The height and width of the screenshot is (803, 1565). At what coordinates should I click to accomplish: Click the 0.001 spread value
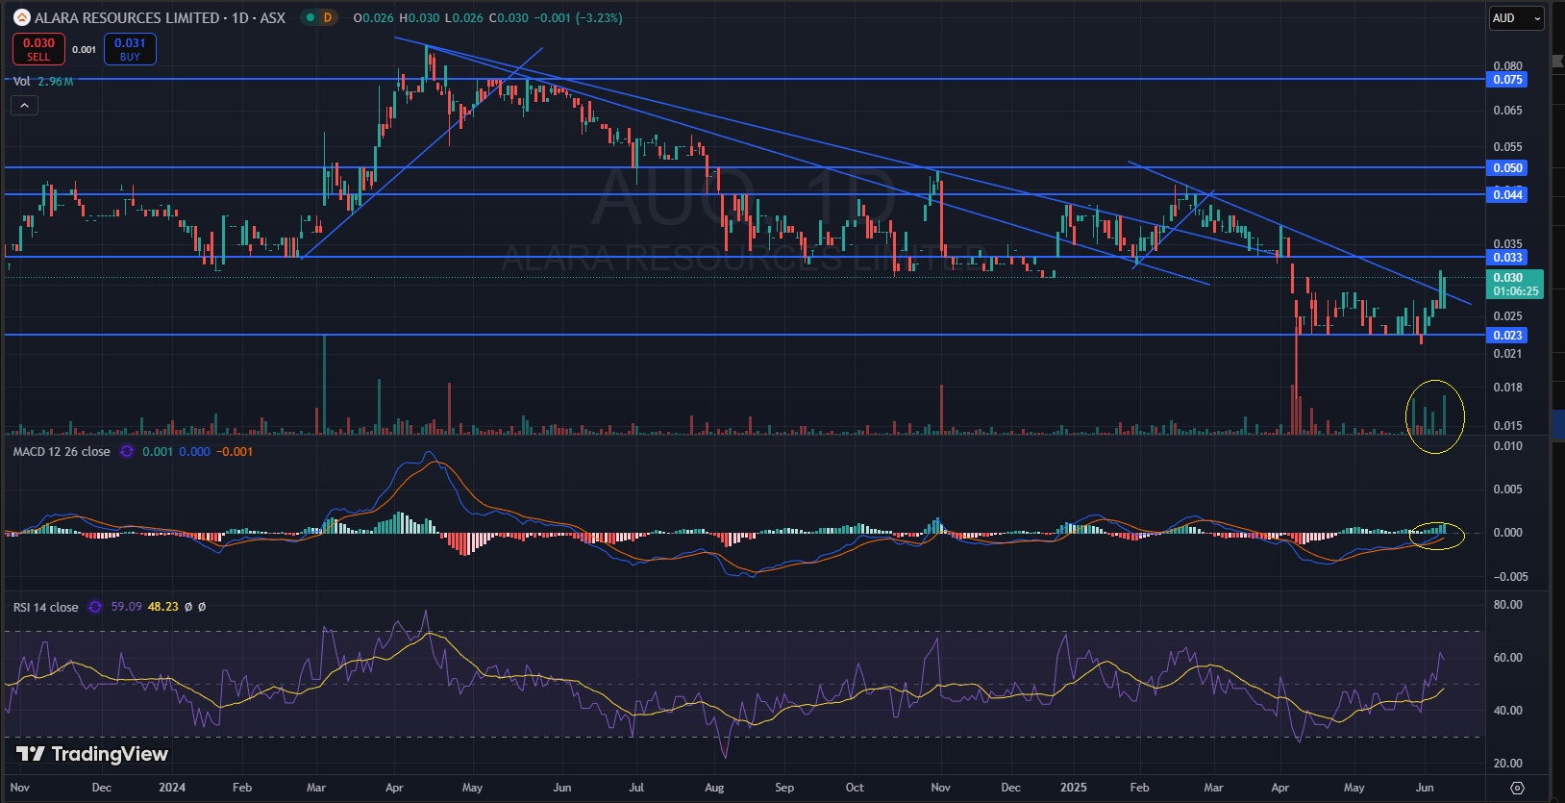[85, 49]
